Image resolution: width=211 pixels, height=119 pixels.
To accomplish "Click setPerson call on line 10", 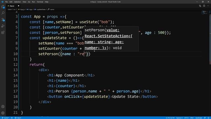I will point(48,54).
